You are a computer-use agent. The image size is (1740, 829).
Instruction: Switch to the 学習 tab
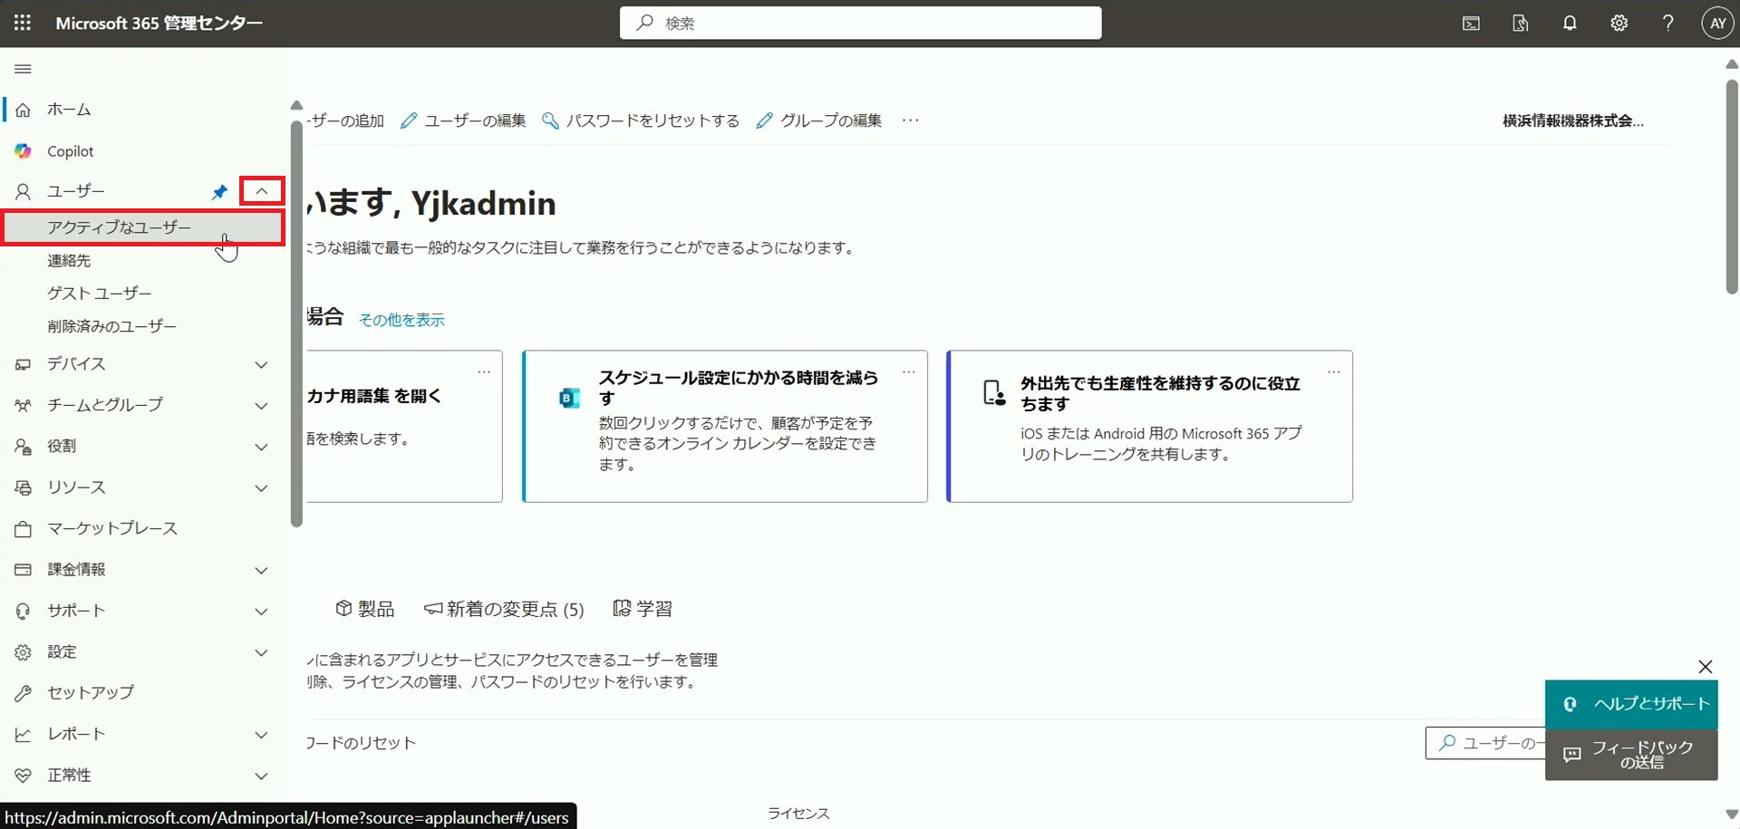point(643,609)
